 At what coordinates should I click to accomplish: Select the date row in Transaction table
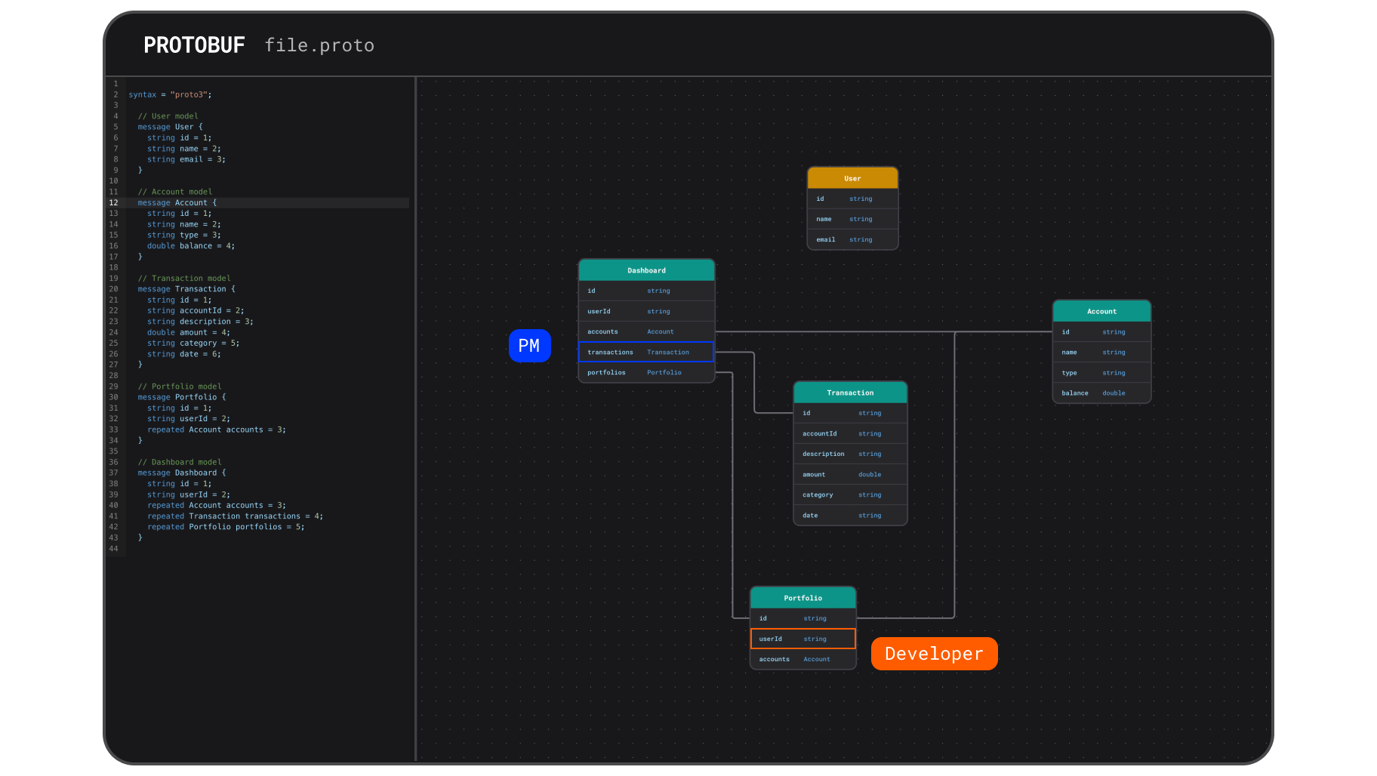850,515
